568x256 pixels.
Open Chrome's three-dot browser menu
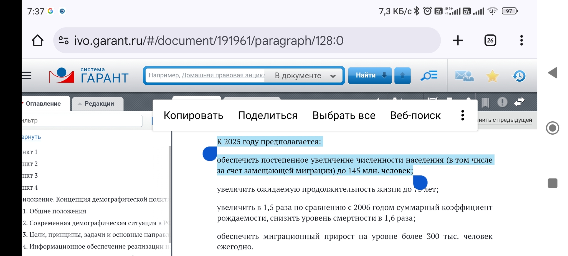click(521, 41)
